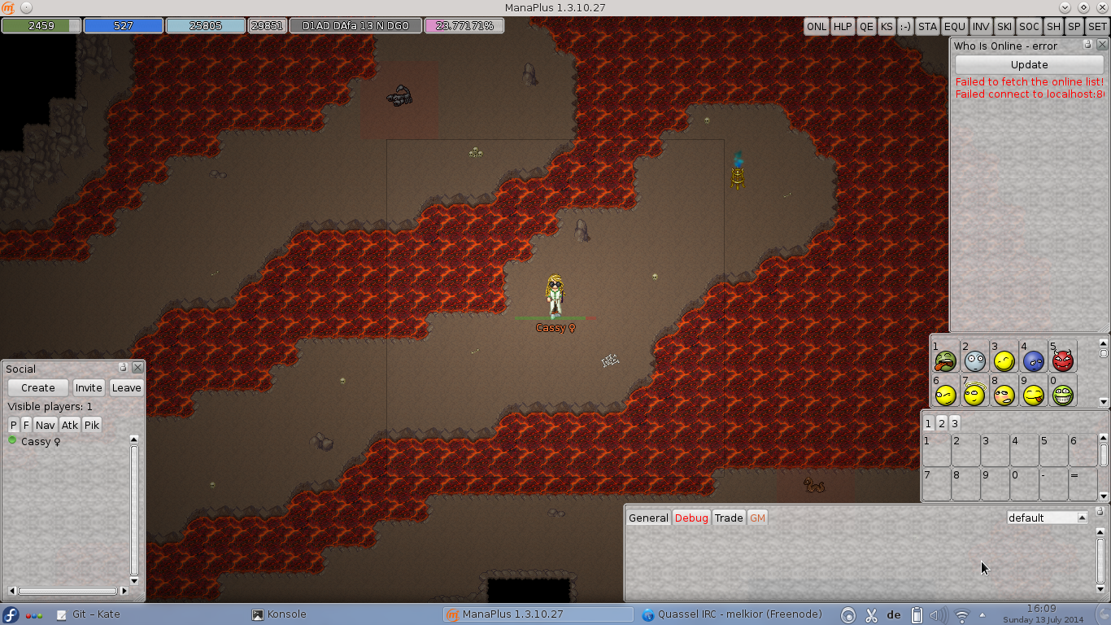Open the SET setup window
This screenshot has height=625, width=1111.
click(1097, 26)
